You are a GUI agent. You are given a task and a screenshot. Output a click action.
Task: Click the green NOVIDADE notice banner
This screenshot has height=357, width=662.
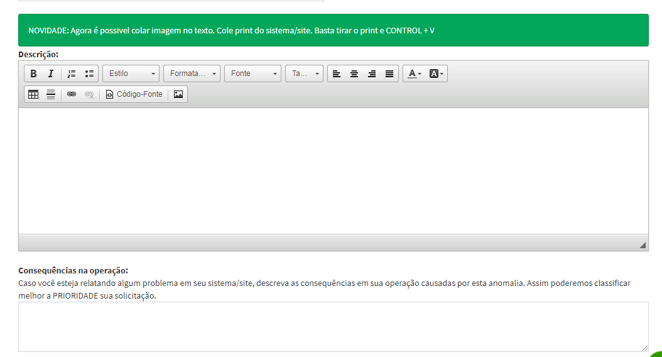[x=333, y=30]
